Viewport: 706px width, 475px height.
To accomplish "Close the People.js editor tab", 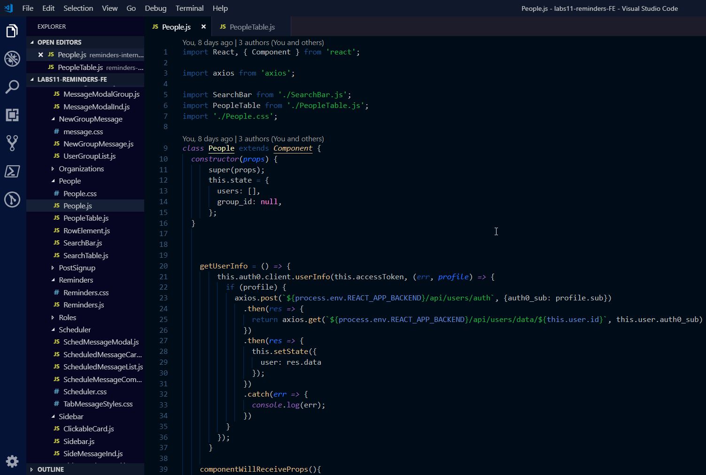I will (x=203, y=27).
